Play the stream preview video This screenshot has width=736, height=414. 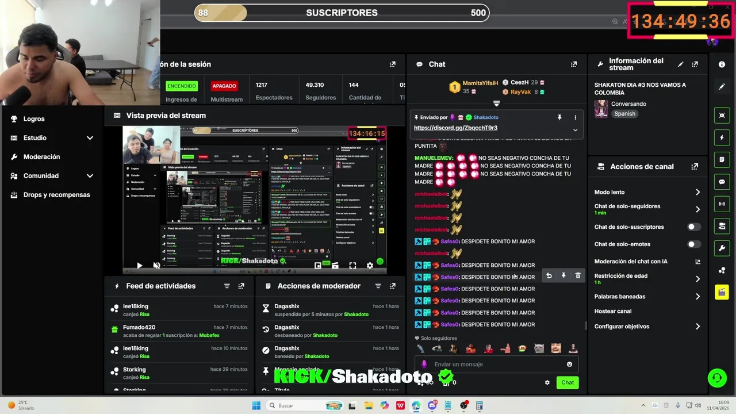point(139,266)
